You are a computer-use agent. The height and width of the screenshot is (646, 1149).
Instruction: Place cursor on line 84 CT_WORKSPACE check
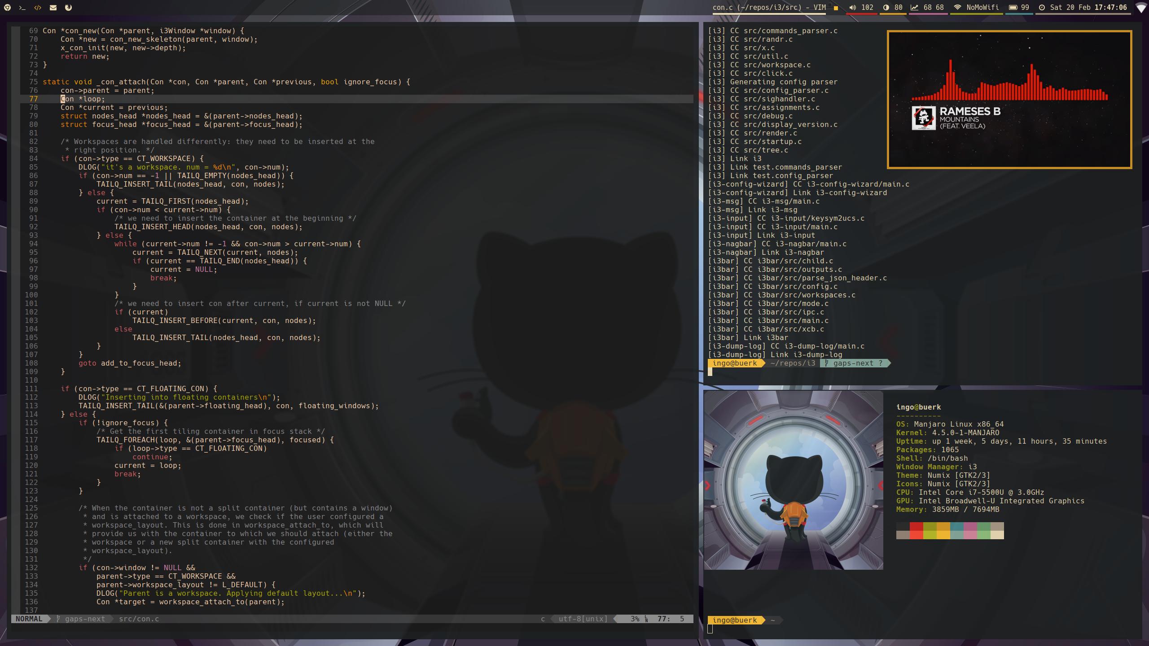163,158
